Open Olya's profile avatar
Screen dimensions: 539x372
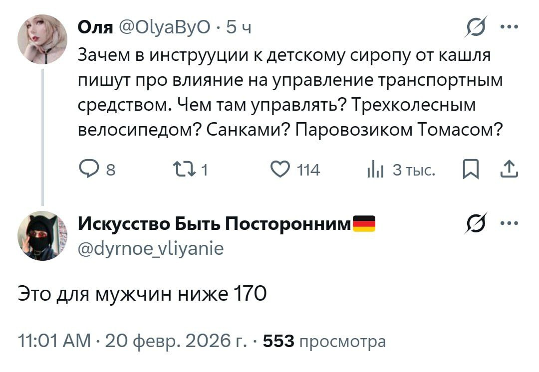[42, 39]
